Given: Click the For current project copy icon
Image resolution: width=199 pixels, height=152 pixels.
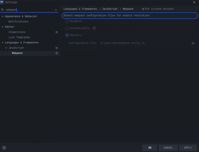Looking at the screenshot, I should pyautogui.click(x=143, y=9).
